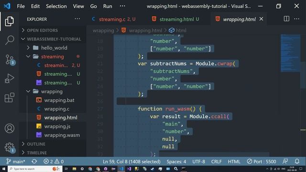Split the editor to the right
The height and width of the screenshot is (172, 306).
pyautogui.click(x=286, y=19)
